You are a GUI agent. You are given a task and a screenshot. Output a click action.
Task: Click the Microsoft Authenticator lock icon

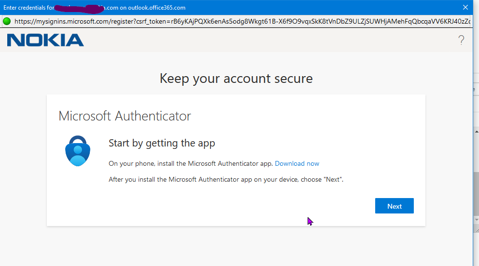[x=78, y=151]
